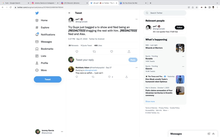Open Terms of Service link
Image resolution: width=220 pixels, height=137 pixels.
pos(151,108)
